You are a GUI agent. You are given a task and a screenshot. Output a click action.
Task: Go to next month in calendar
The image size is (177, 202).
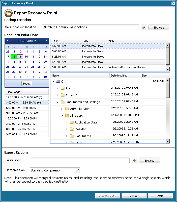click(46, 41)
